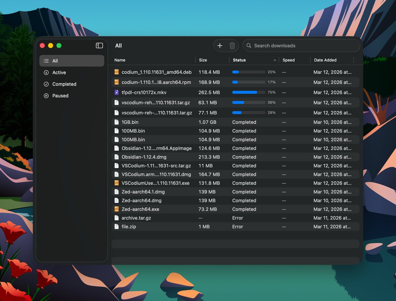Click package icon of VSCodiumUse exe file

coord(116,183)
